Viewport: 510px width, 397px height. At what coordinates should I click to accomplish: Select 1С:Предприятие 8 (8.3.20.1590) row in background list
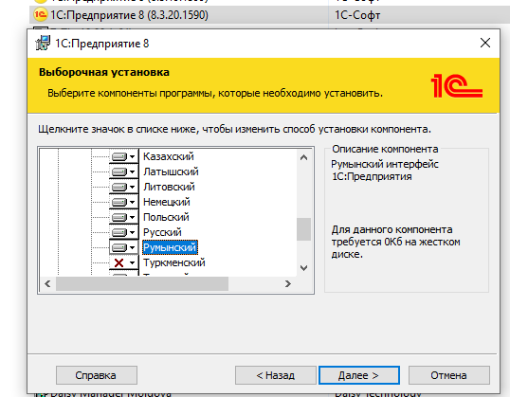pyautogui.click(x=269, y=15)
